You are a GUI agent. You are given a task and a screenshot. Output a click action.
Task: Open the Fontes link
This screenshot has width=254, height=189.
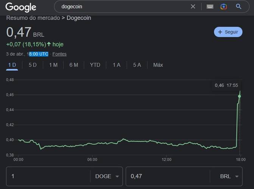[59, 54]
